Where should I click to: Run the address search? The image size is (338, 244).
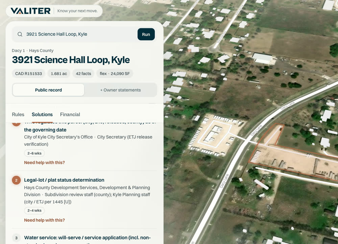point(146,34)
